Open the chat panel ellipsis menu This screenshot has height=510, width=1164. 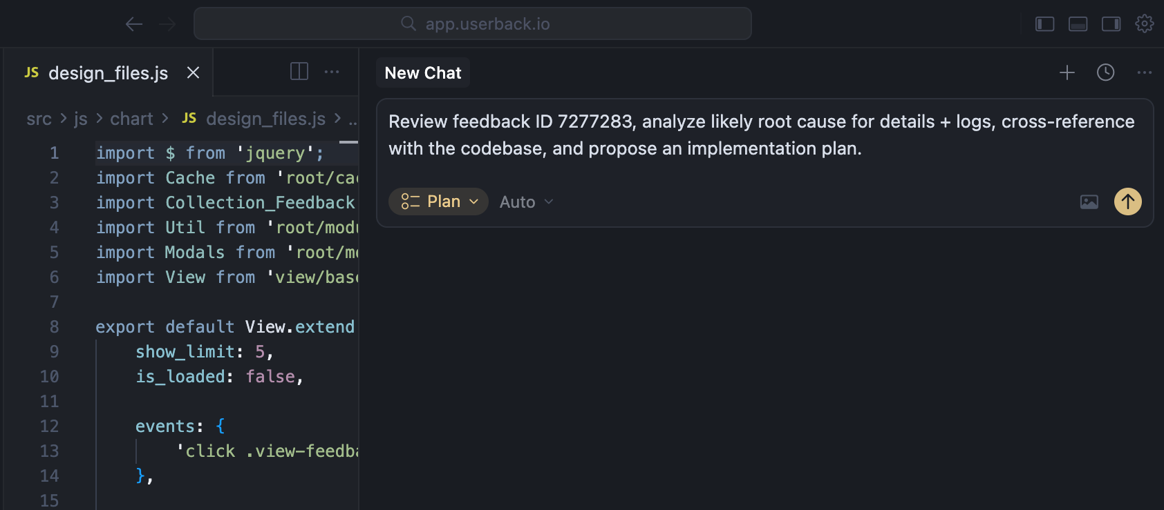tap(1145, 72)
